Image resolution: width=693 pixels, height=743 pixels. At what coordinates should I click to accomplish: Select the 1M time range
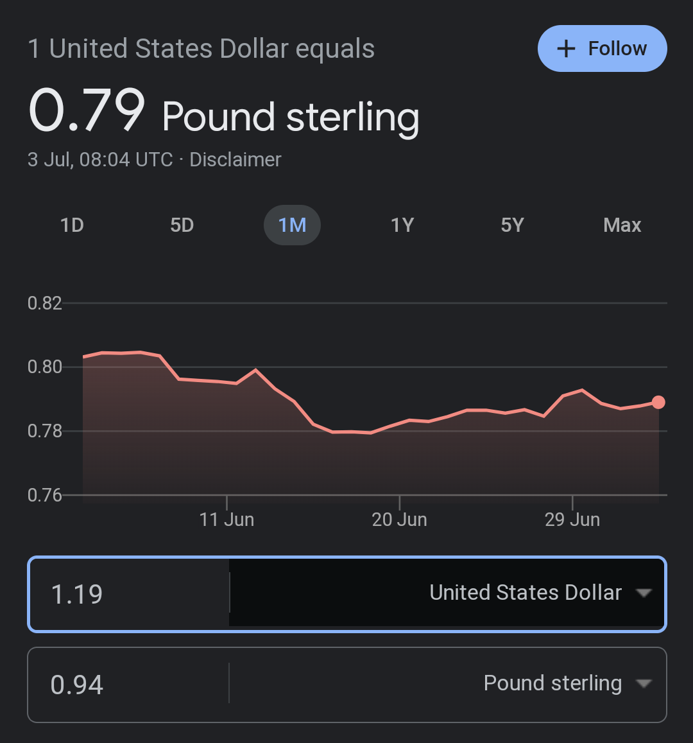(292, 225)
